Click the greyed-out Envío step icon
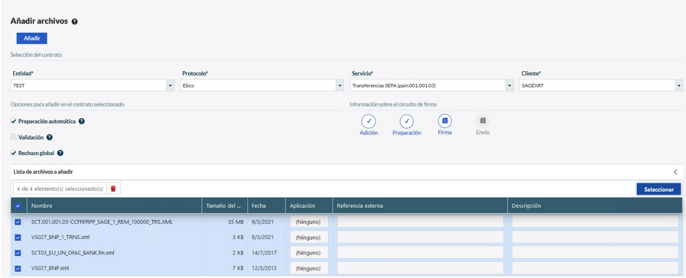This screenshot has width=686, height=278. pos(482,119)
